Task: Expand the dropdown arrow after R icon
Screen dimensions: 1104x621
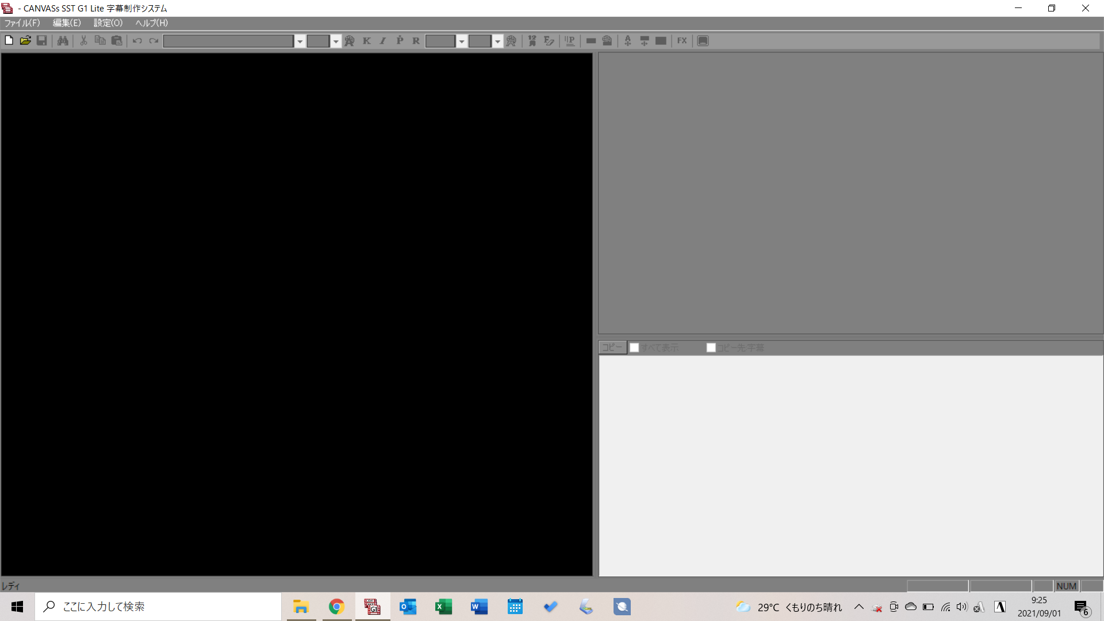Action: (x=462, y=41)
